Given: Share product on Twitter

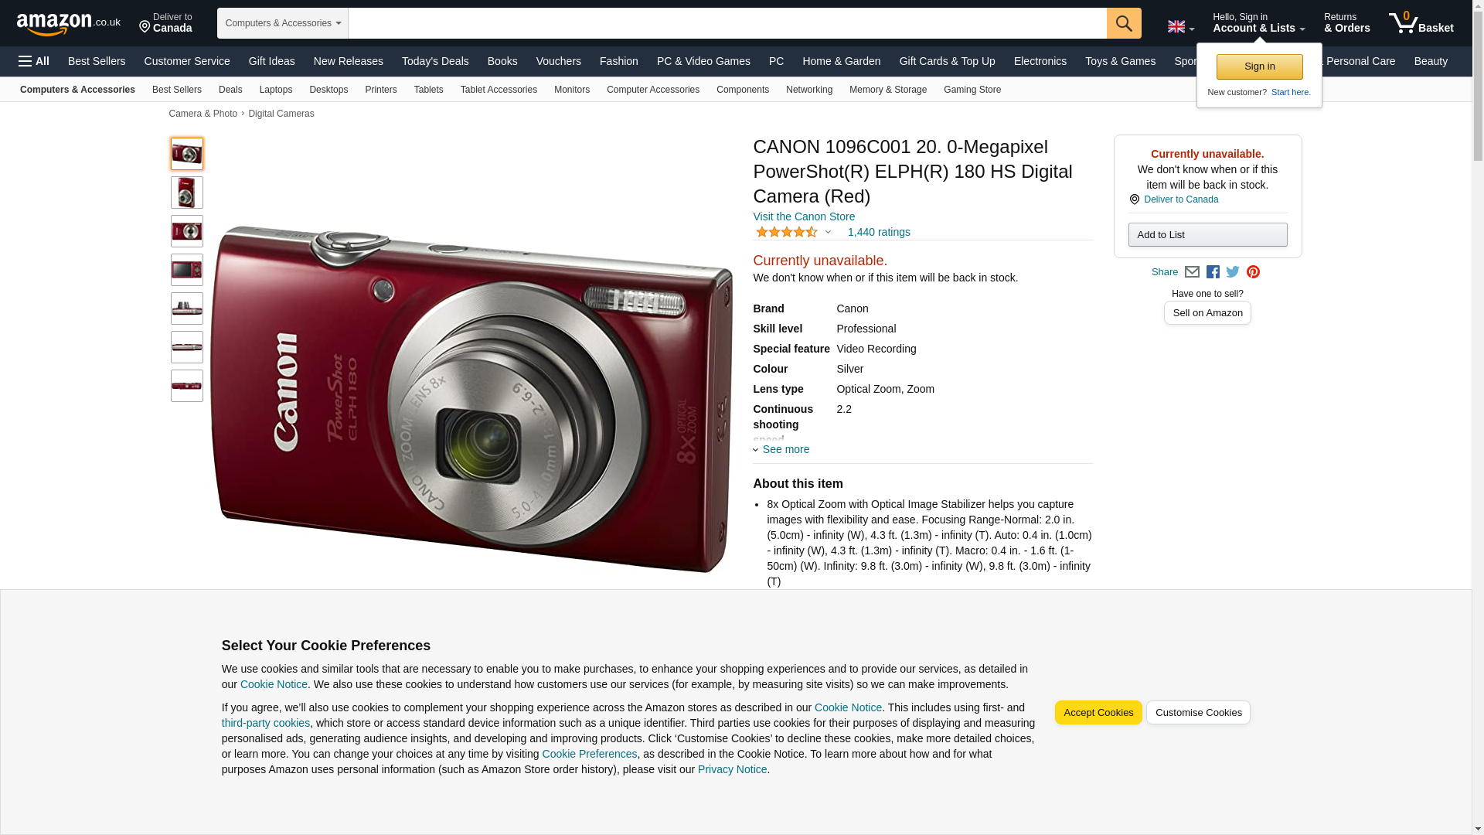Looking at the screenshot, I should tap(1233, 272).
